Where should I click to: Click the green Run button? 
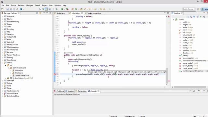[62, 9]
